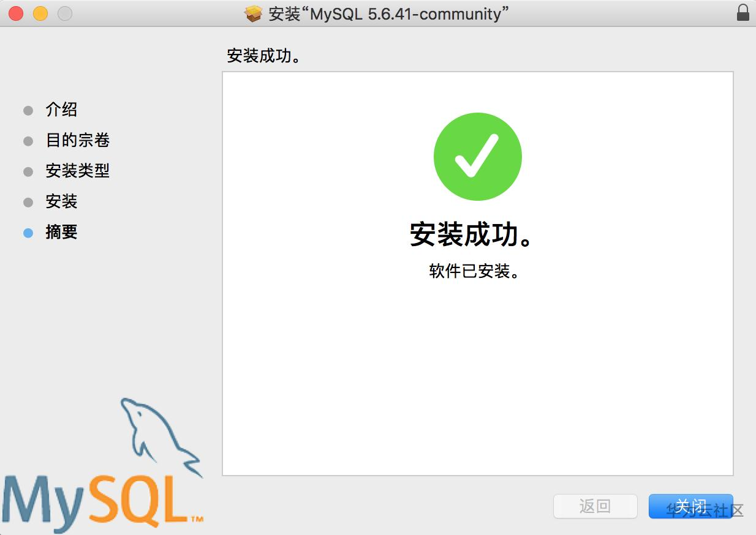Click the 软件已安装。 message text
This screenshot has width=756, height=535.
[475, 271]
